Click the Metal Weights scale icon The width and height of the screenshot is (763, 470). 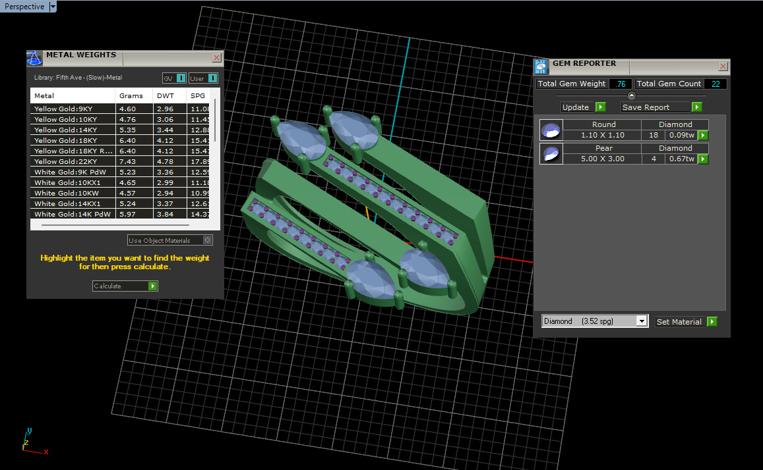pyautogui.click(x=34, y=59)
